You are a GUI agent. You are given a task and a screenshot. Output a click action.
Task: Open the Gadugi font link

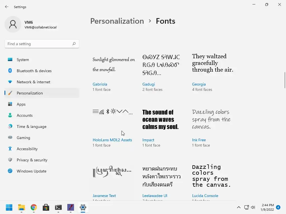(x=149, y=84)
